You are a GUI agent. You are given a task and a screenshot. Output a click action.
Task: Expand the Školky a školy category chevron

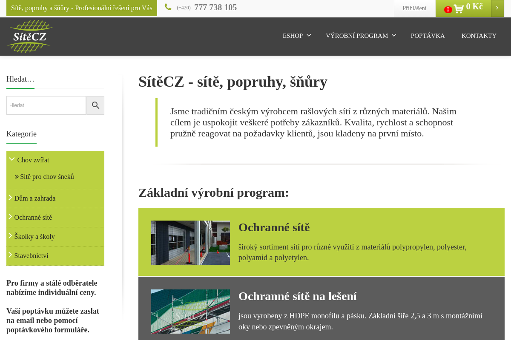coord(10,235)
